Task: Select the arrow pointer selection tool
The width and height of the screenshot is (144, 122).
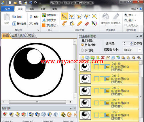Action: coord(65,16)
